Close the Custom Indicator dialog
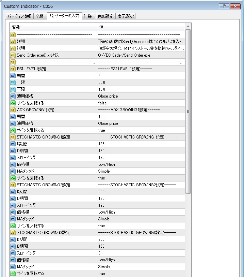The image size is (244, 277). (x=235, y=6)
